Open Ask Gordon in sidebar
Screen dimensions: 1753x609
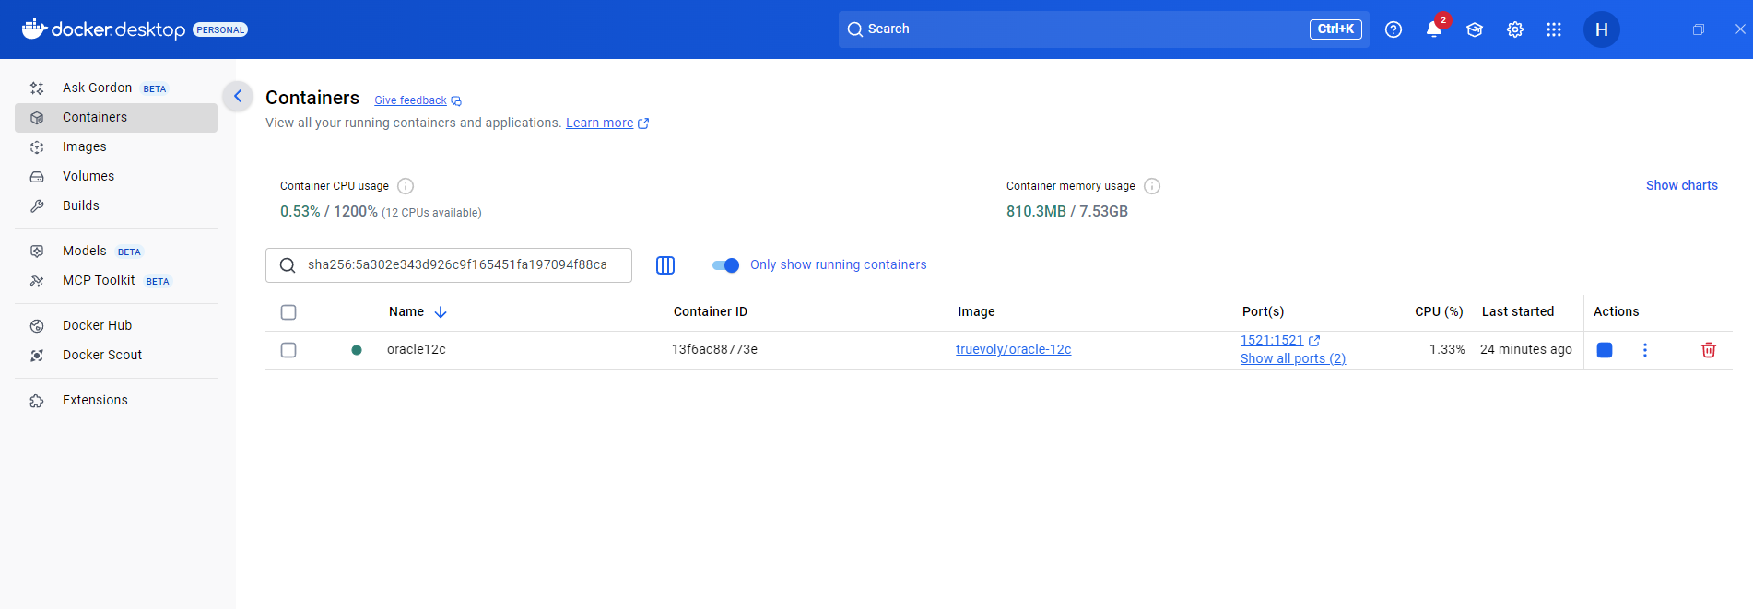(116, 88)
